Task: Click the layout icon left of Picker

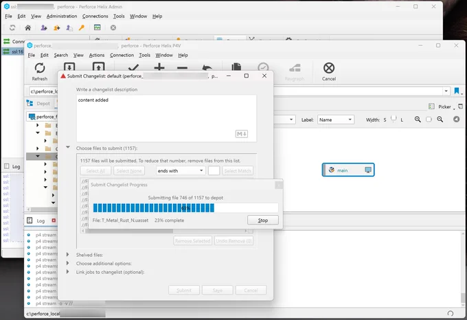Action: [431, 106]
